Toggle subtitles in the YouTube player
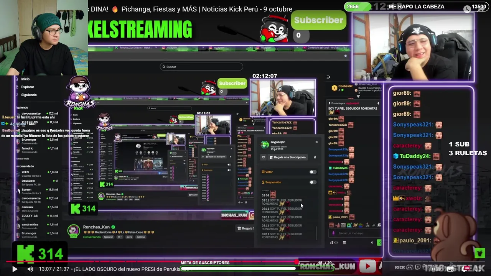The height and width of the screenshot is (276, 491). point(450,269)
